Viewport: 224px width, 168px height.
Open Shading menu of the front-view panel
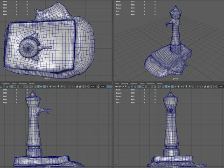click(x=125, y=84)
